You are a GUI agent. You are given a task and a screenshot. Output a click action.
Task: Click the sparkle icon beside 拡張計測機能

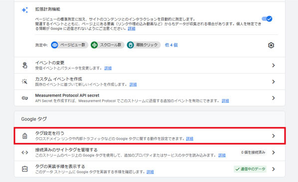25,10
